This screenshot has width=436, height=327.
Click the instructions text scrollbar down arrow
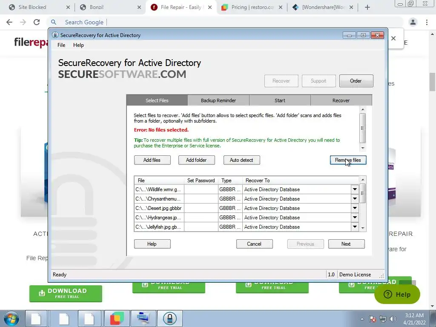(363, 148)
